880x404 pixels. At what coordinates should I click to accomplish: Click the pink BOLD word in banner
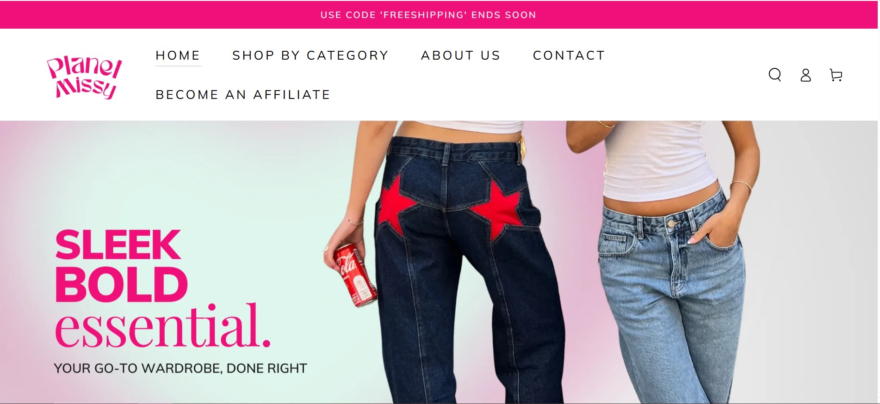pos(121,285)
